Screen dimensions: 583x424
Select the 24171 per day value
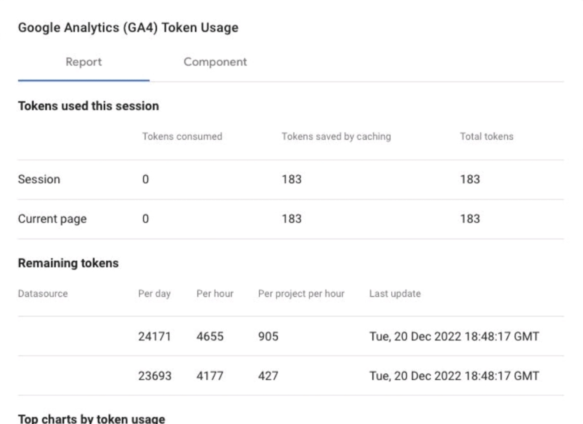click(154, 336)
